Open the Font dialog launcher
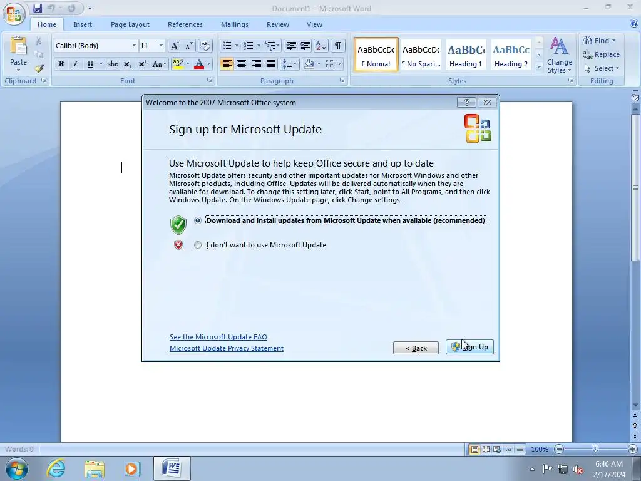Viewport: 641px width, 481px height. [x=210, y=81]
